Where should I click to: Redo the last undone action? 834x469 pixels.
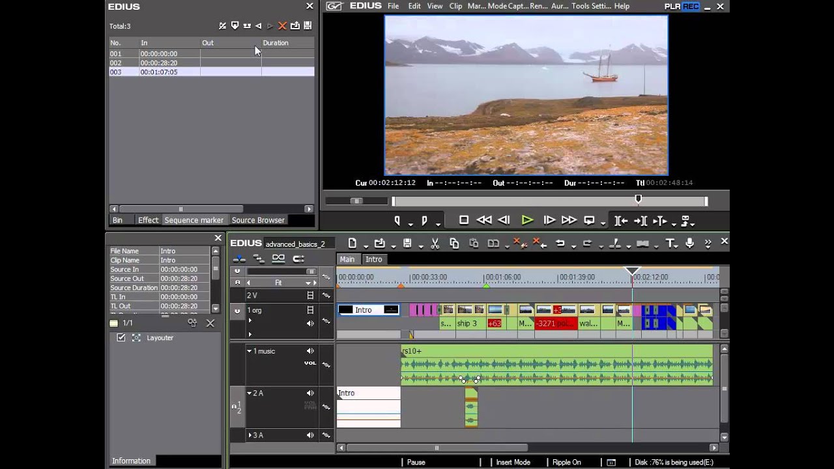pos(587,244)
